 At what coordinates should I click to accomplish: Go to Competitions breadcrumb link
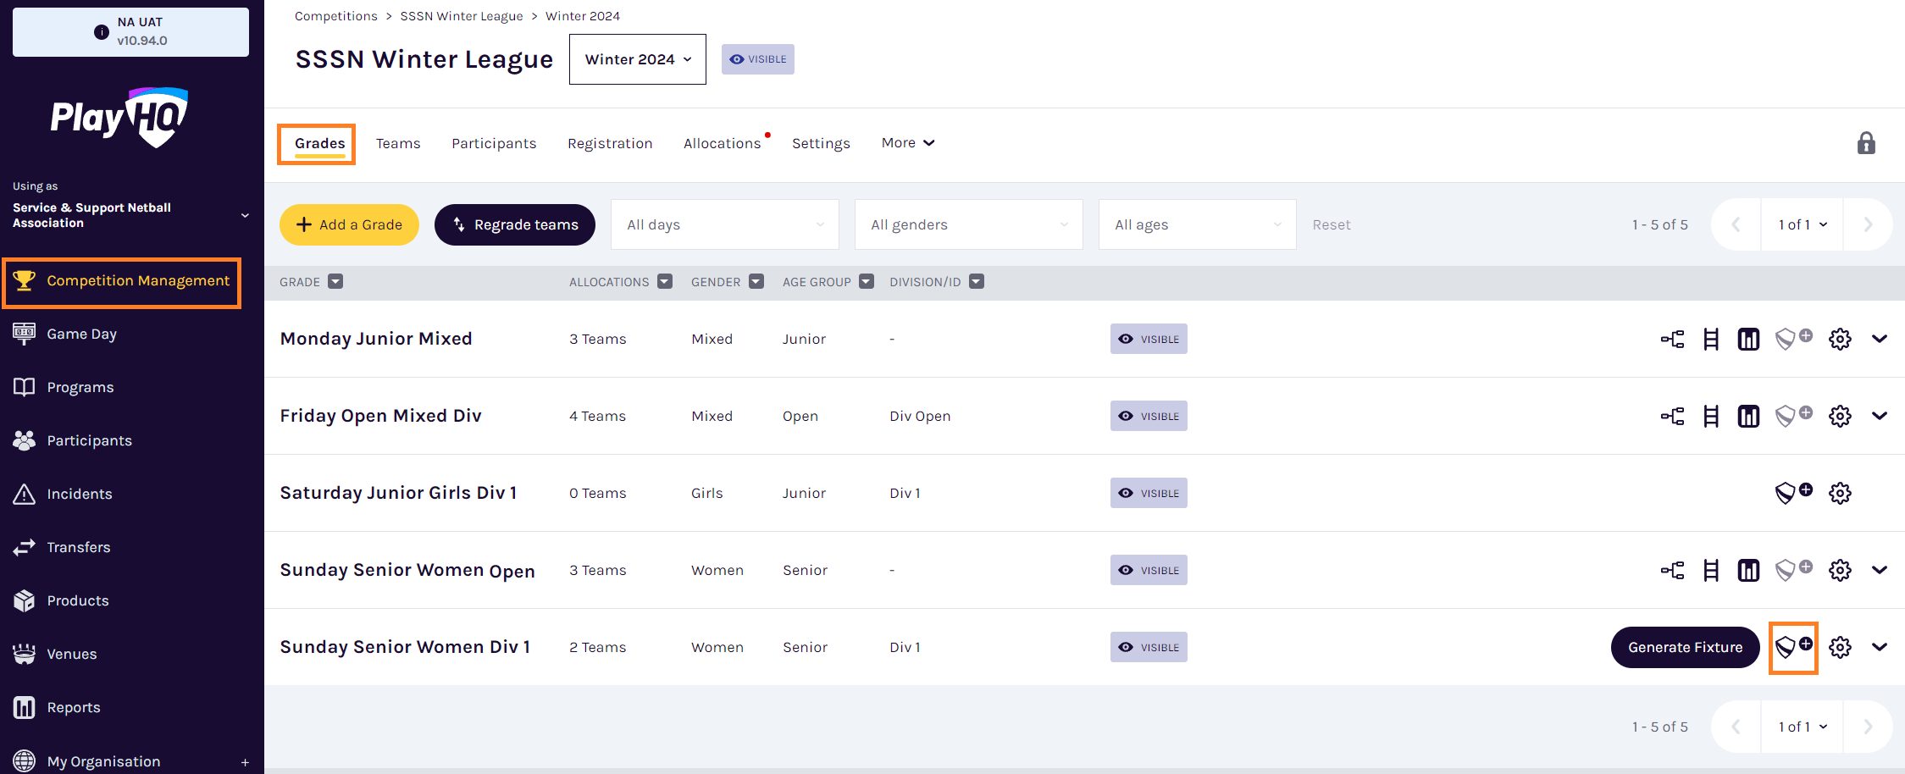(335, 16)
